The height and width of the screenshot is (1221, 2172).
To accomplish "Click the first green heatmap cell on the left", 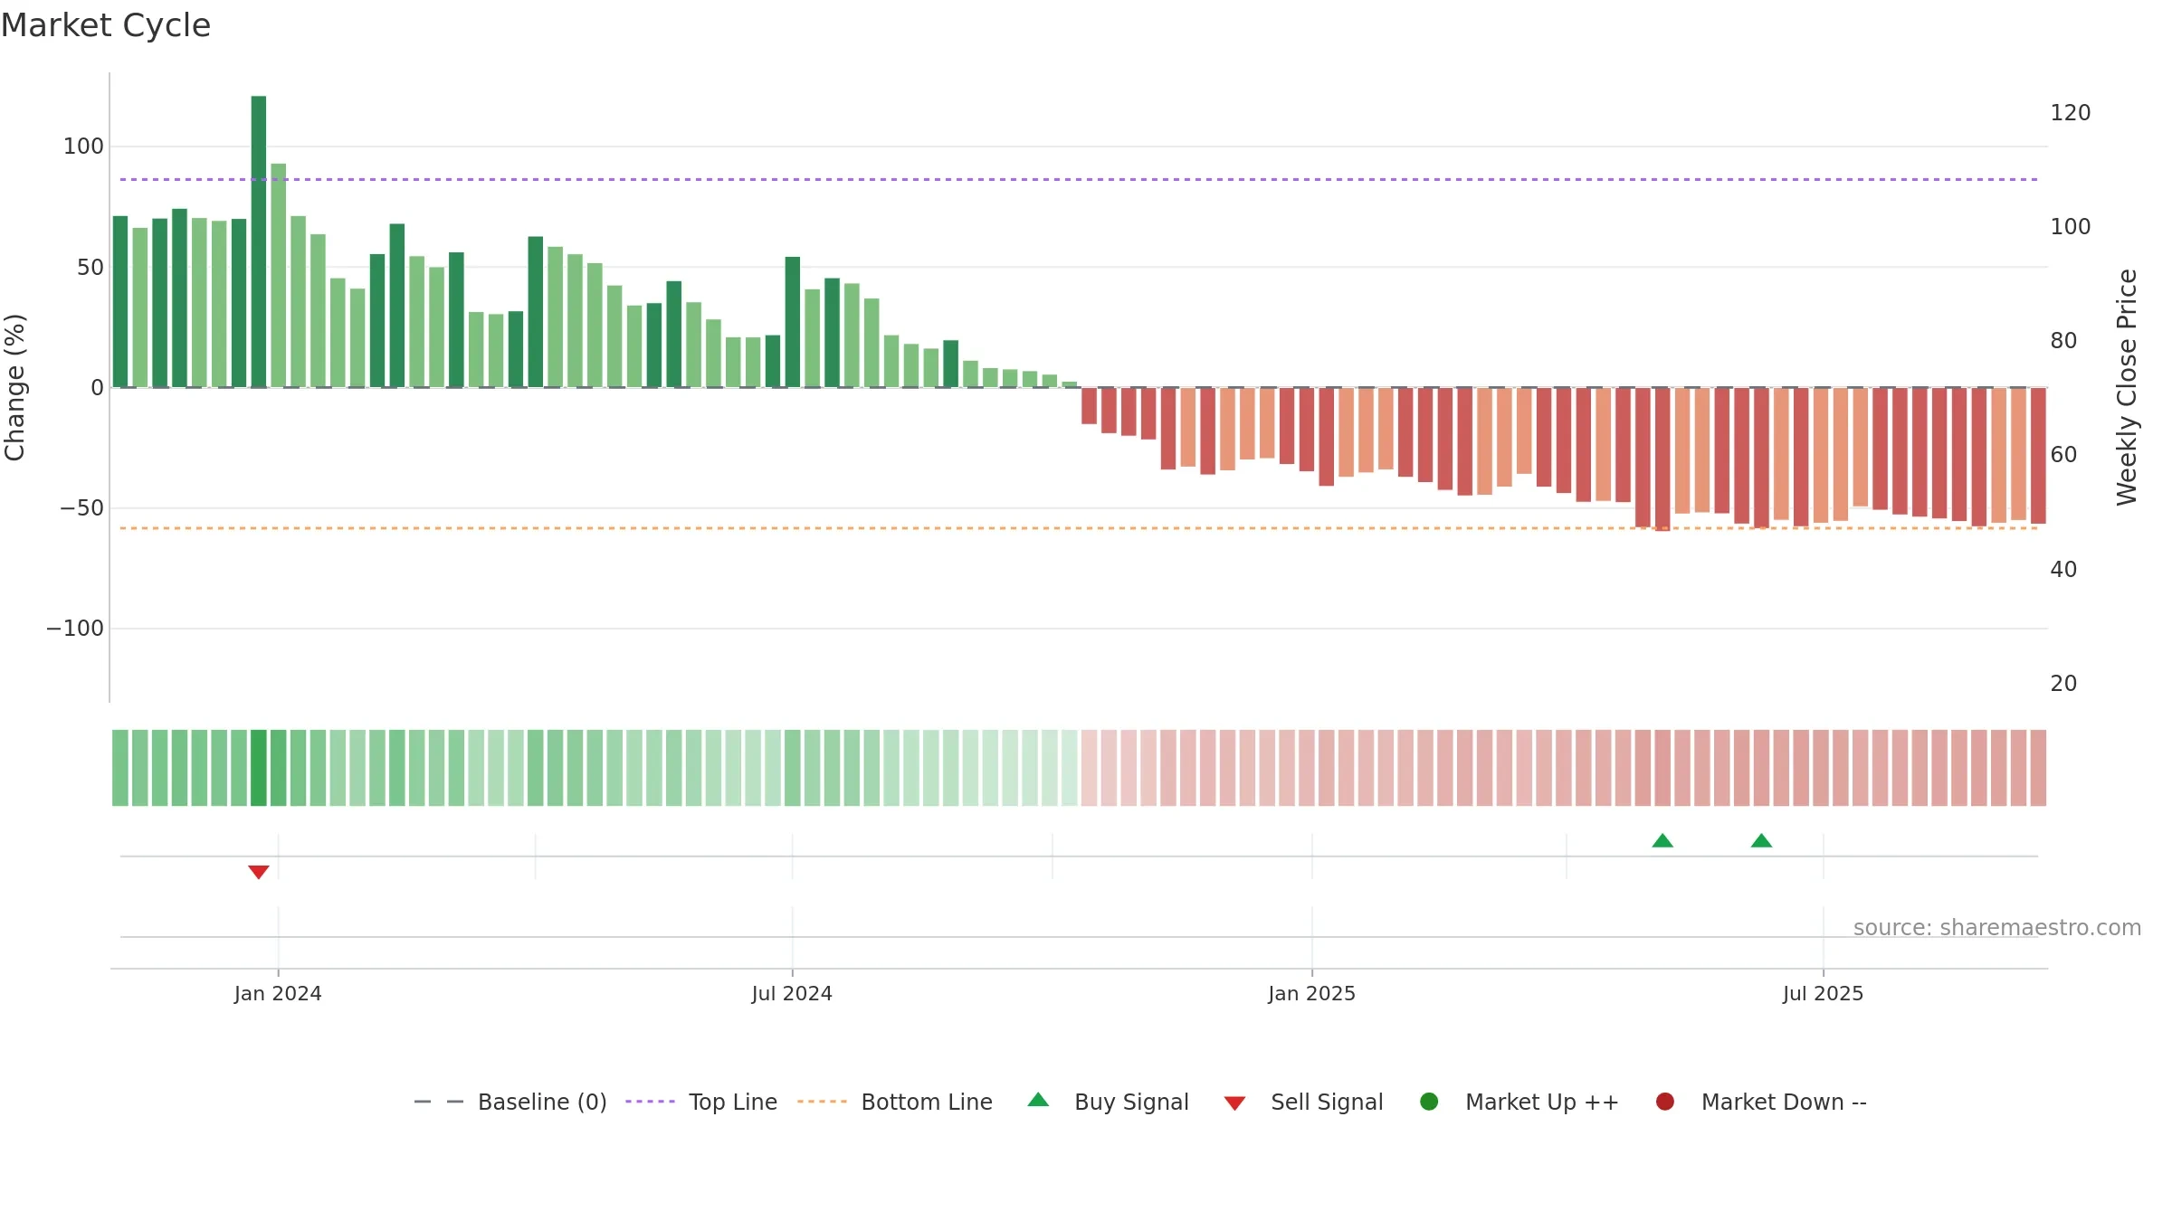I will tap(120, 768).
